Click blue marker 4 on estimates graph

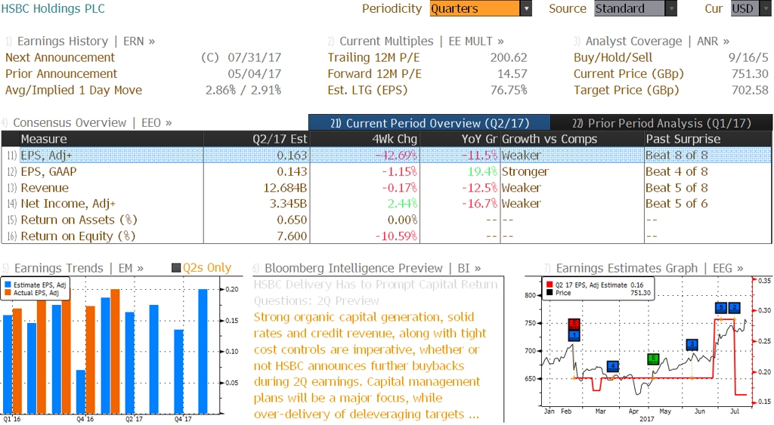click(612, 366)
